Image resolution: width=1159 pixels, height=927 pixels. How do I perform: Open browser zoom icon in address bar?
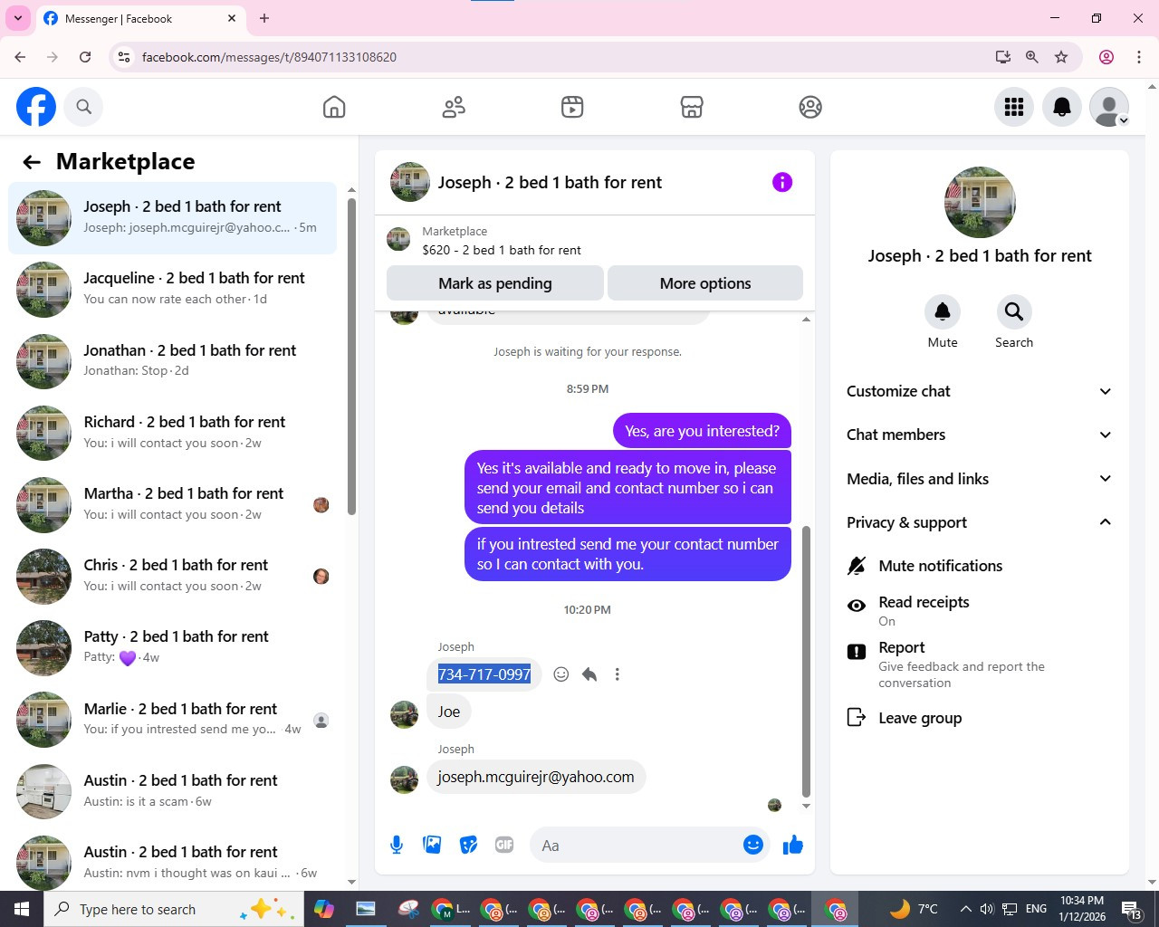click(1032, 57)
